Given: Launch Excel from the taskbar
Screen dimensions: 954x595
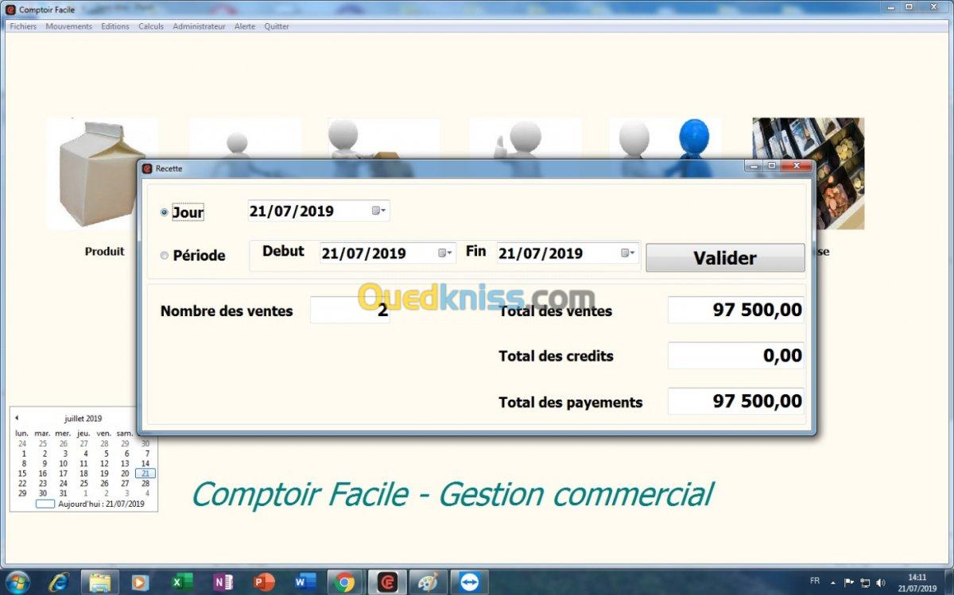Looking at the screenshot, I should pos(182,582).
